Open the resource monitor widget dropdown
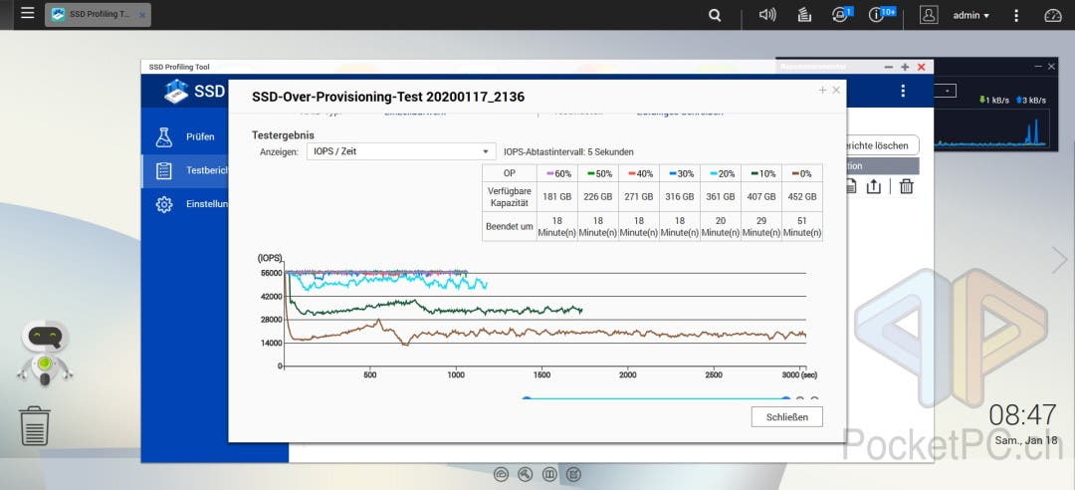The height and width of the screenshot is (490, 1075). (x=945, y=91)
